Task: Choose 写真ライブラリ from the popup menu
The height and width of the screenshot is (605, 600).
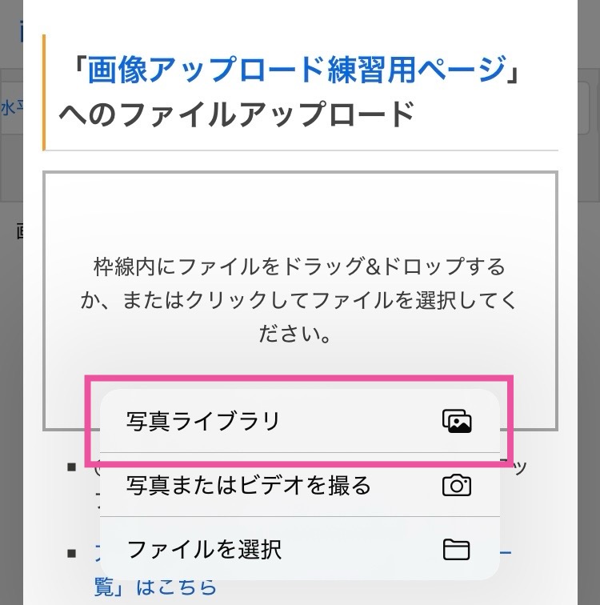Action: (300, 421)
